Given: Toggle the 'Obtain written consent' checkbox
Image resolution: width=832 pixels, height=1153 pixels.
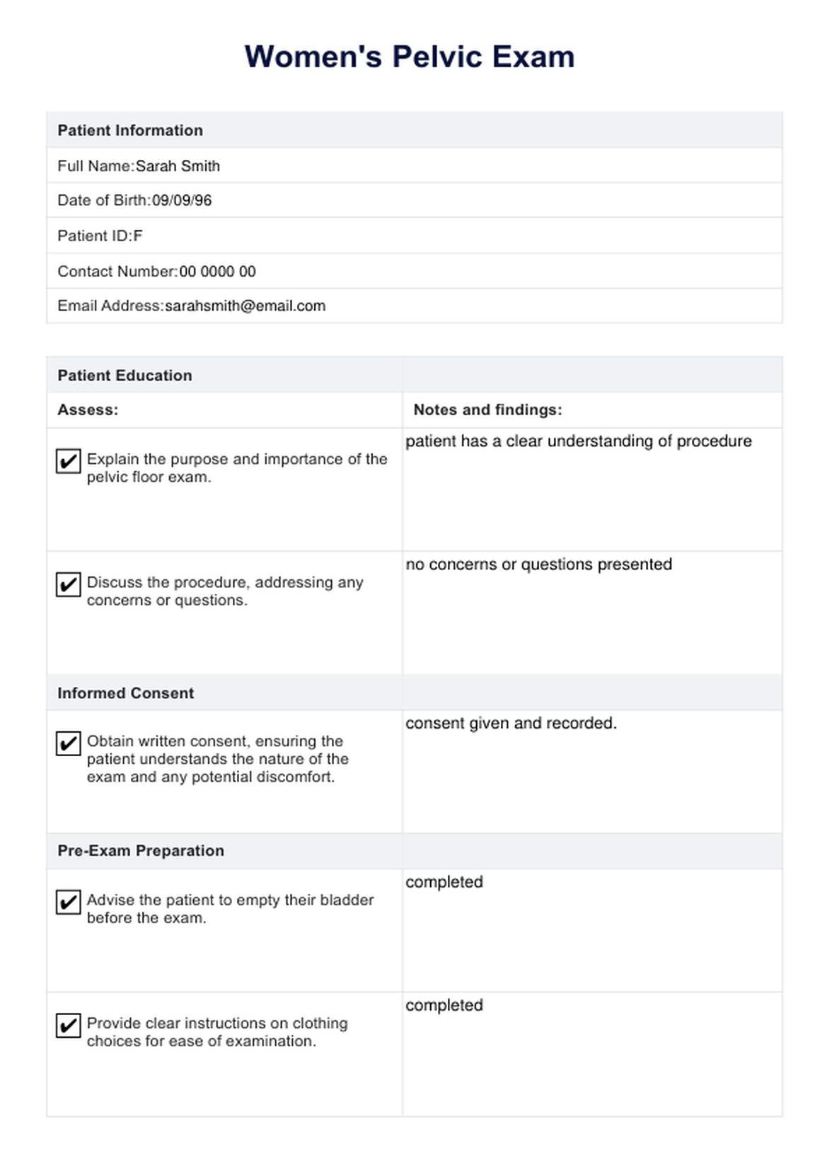Looking at the screenshot, I should pos(68,743).
